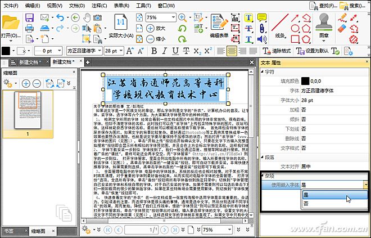
Task: Open the 图章 stamp tool
Action: [x=324, y=26]
